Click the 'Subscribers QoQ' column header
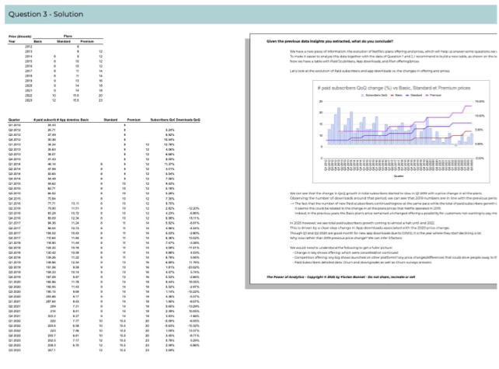The height and width of the screenshot is (369, 499). (162, 120)
